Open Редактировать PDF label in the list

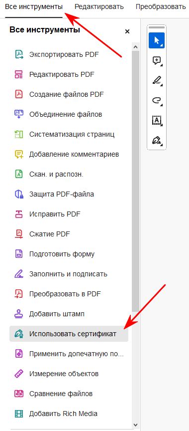62,74
